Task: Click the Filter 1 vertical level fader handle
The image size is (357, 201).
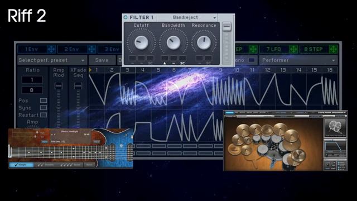Action: pos(226,26)
